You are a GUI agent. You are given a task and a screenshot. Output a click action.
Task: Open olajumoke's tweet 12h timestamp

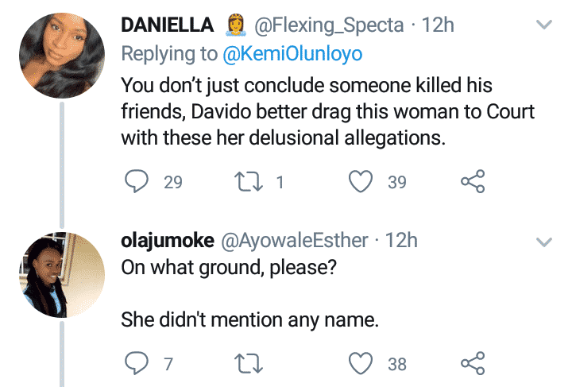click(401, 240)
